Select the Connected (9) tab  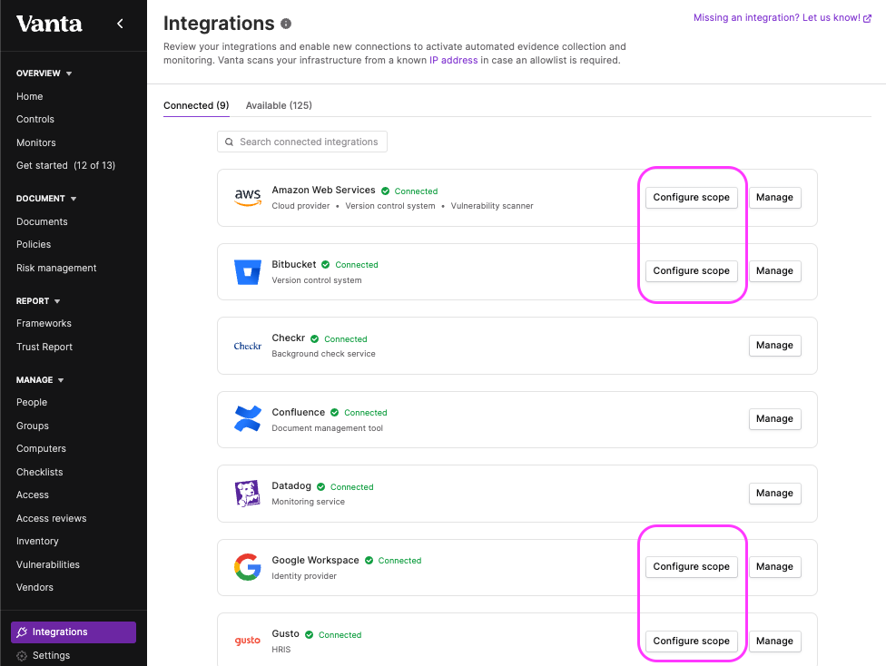(x=196, y=105)
